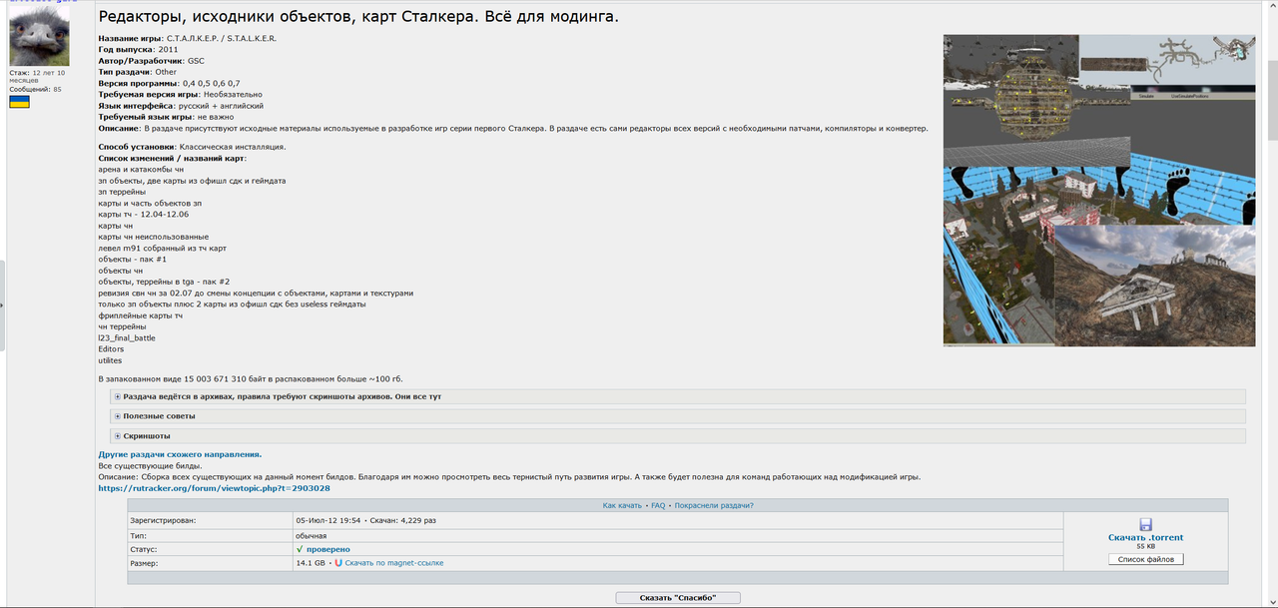Click the "Сообщений: 85" count
Viewport: 1278px width, 608px height.
35,90
